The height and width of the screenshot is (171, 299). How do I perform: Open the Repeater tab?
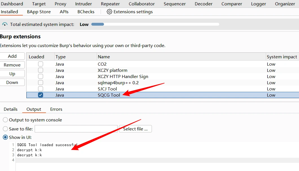click(110, 4)
